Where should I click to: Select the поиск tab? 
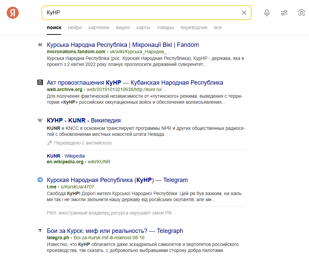tap(54, 27)
